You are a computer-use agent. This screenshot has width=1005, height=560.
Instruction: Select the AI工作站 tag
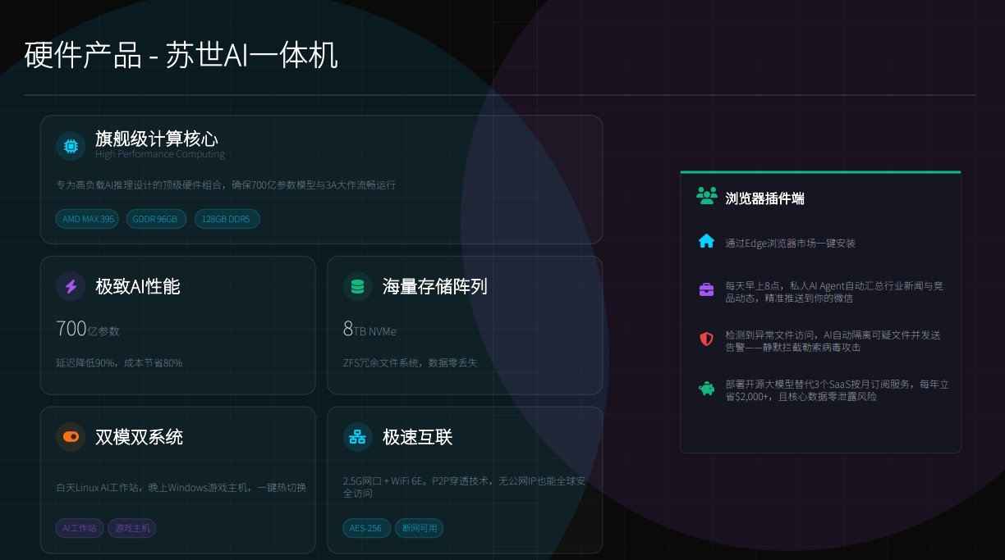[x=80, y=528]
